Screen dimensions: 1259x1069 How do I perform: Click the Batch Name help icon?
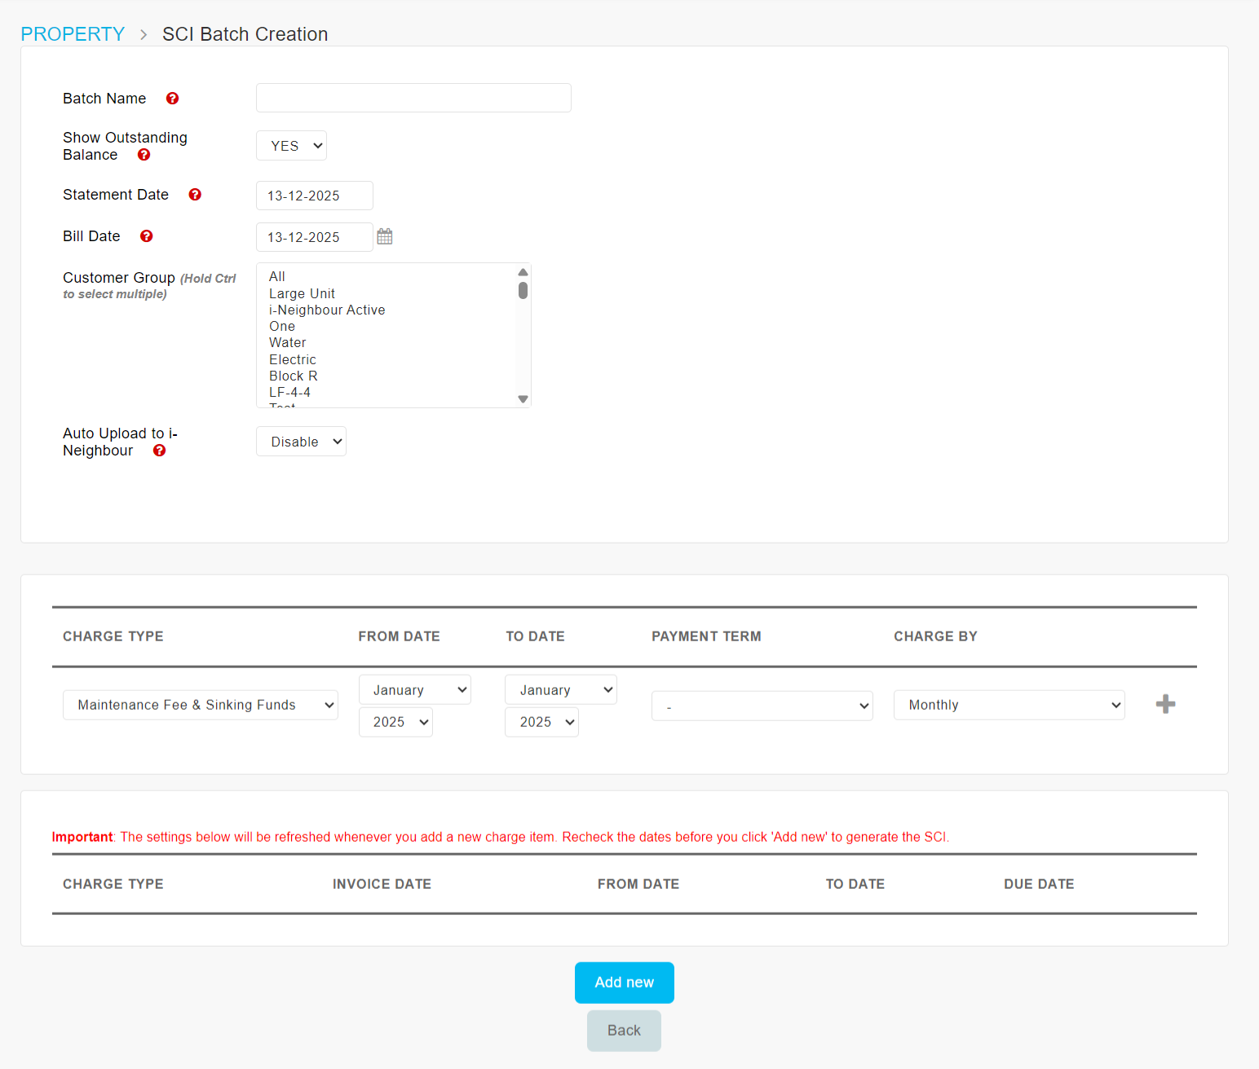click(x=172, y=99)
